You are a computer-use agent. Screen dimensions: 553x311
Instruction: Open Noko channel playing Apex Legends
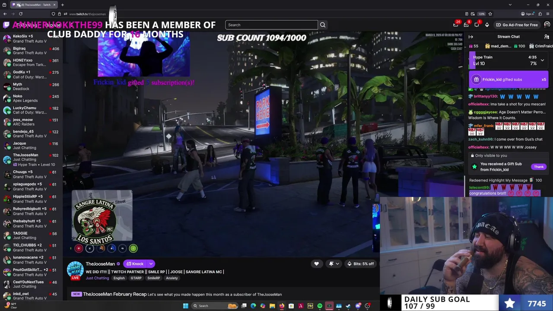click(x=31, y=98)
